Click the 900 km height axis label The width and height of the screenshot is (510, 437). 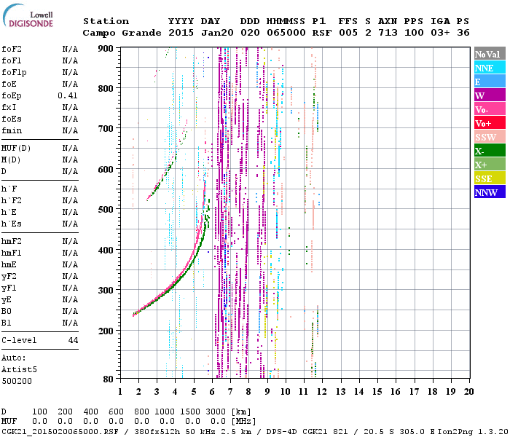pos(106,49)
